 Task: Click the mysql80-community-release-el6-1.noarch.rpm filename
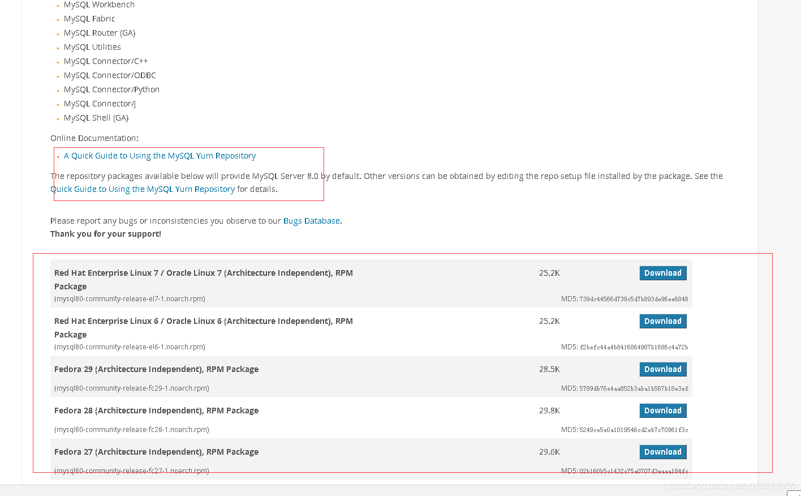click(x=130, y=347)
